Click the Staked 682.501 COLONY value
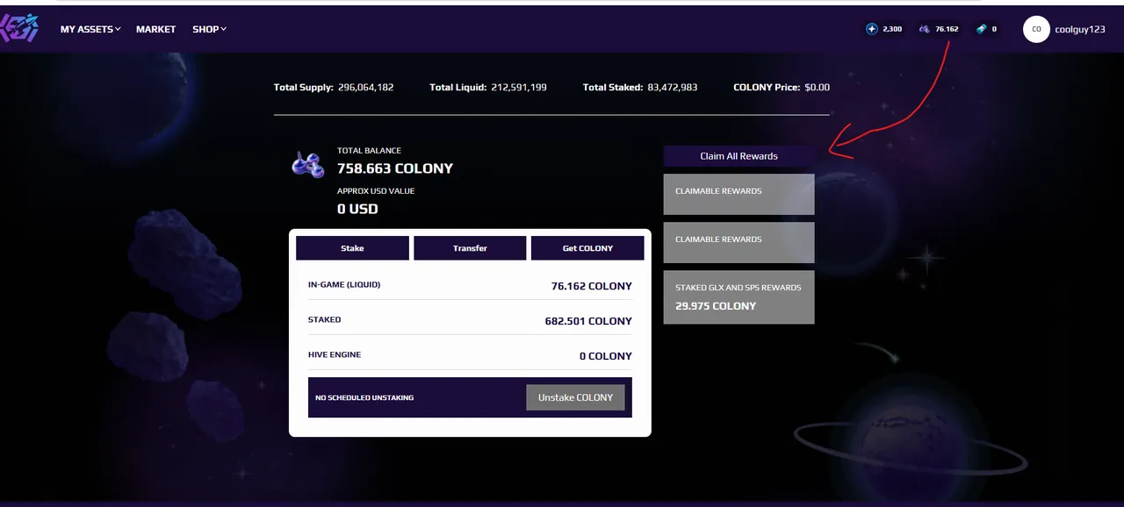The height and width of the screenshot is (507, 1124). [588, 321]
